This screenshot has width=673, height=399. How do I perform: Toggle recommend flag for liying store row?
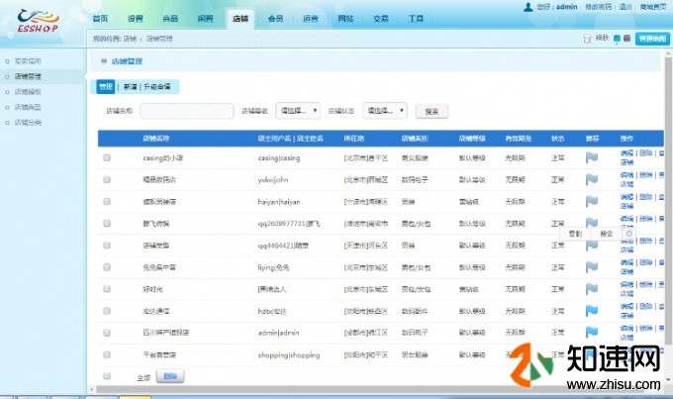592,267
